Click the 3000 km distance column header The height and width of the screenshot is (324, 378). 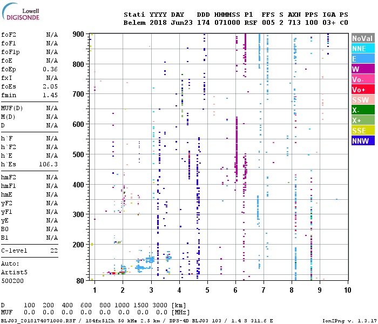tap(160, 305)
